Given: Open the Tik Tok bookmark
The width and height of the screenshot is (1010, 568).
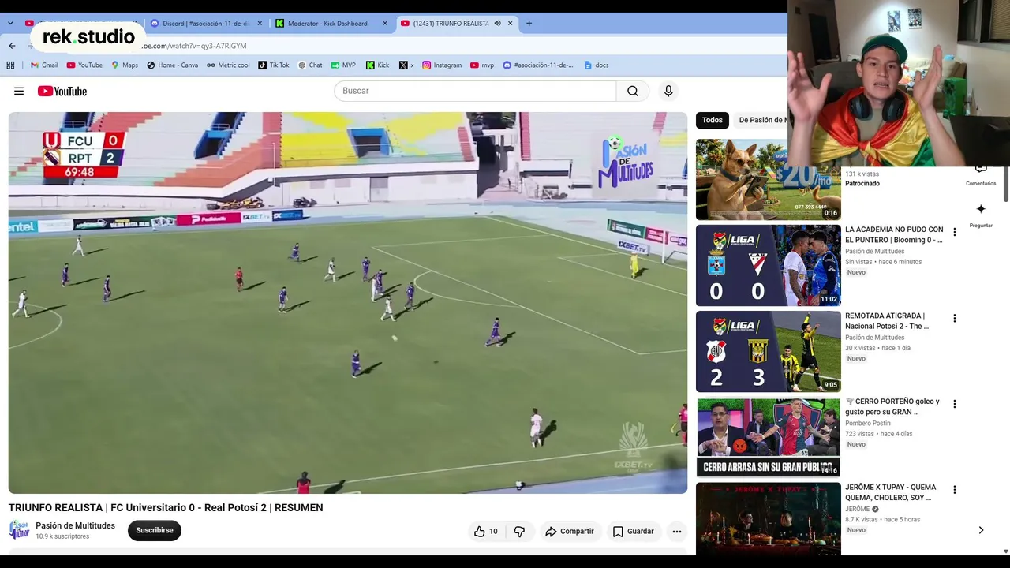Looking at the screenshot, I should pyautogui.click(x=274, y=65).
